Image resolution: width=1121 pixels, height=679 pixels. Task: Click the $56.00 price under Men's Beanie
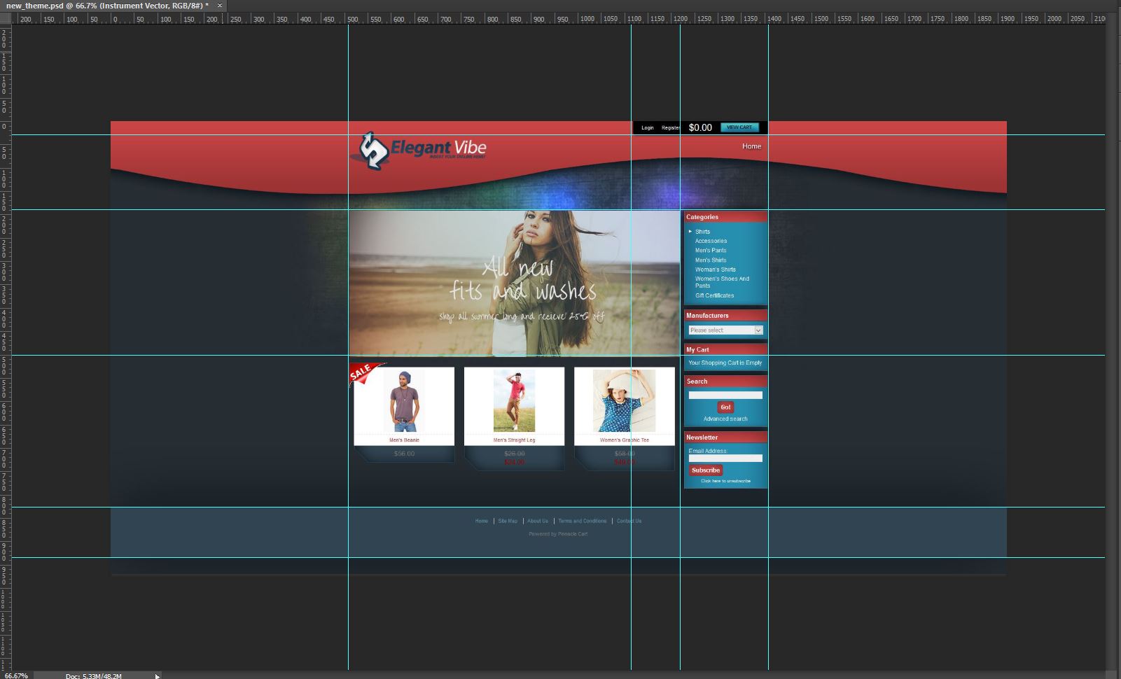[404, 454]
